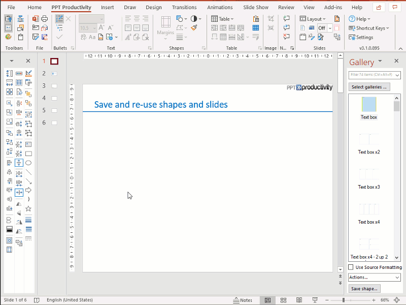This screenshot has height=305, width=406.
Task: Select the Text box x4 gallery thumbnail
Action: click(x=368, y=209)
